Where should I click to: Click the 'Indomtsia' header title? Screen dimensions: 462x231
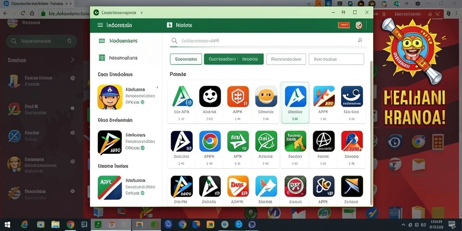pos(119,25)
